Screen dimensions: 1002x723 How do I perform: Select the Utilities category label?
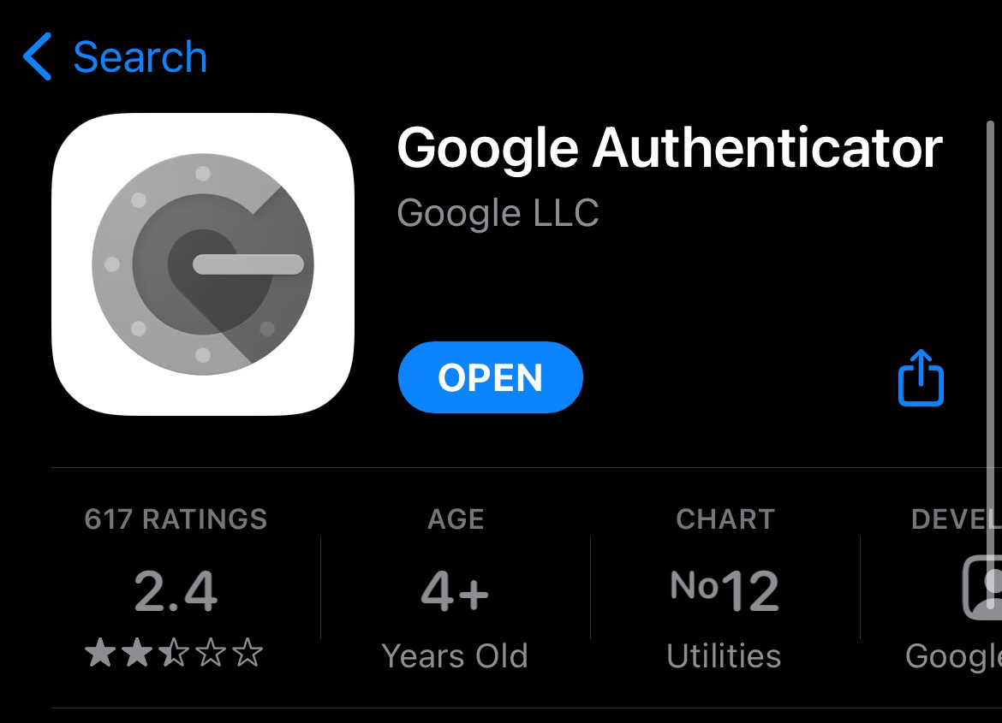click(x=723, y=655)
